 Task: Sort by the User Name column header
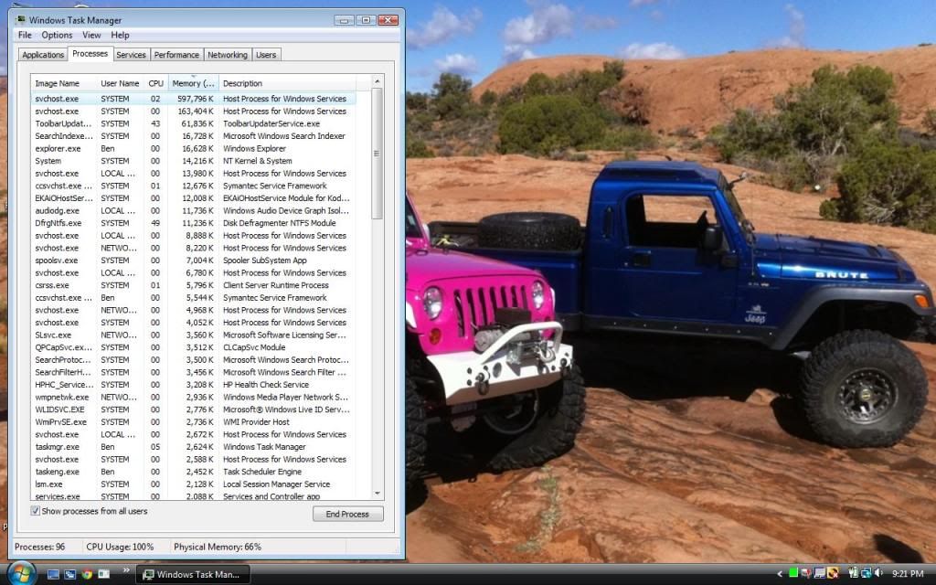pos(120,83)
